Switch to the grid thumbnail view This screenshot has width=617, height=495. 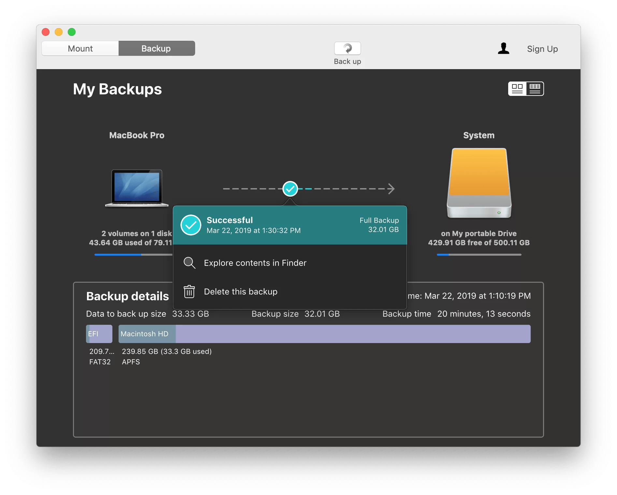517,89
